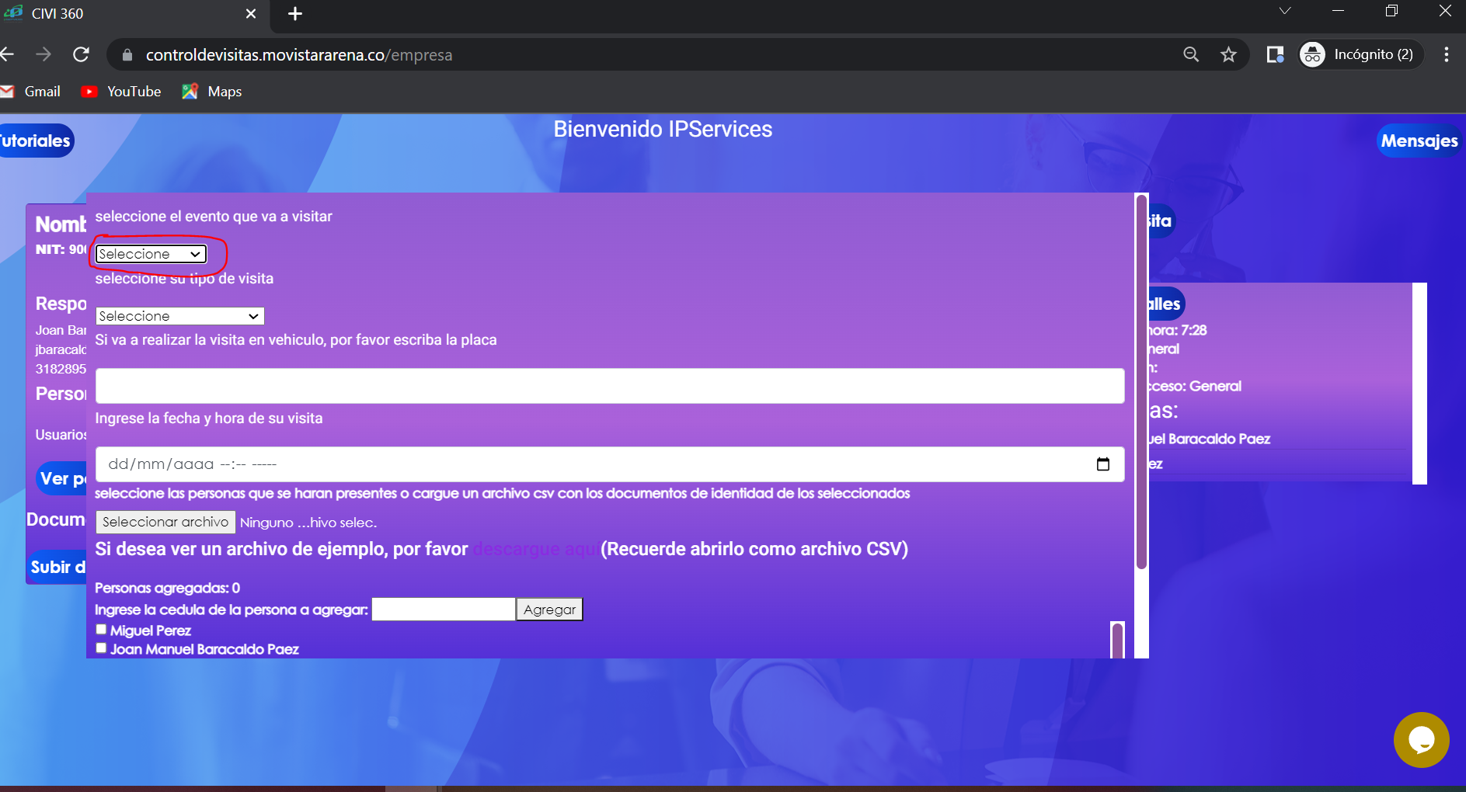The image size is (1466, 792).
Task: Check the Miguel Perez checkbox
Action: point(101,630)
